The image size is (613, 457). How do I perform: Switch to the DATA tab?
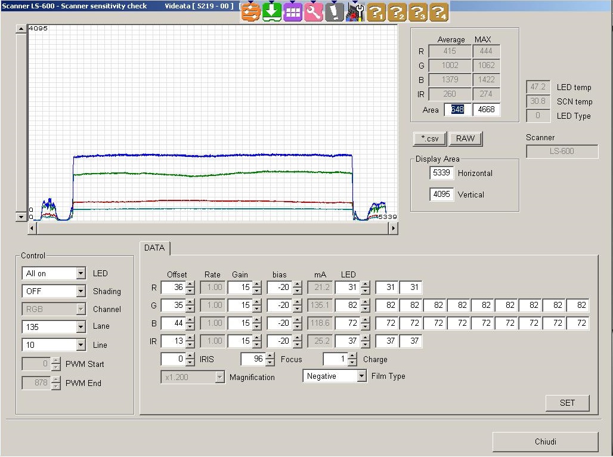[155, 248]
